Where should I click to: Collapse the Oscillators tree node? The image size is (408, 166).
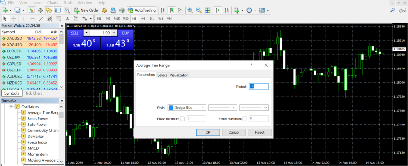(11, 106)
